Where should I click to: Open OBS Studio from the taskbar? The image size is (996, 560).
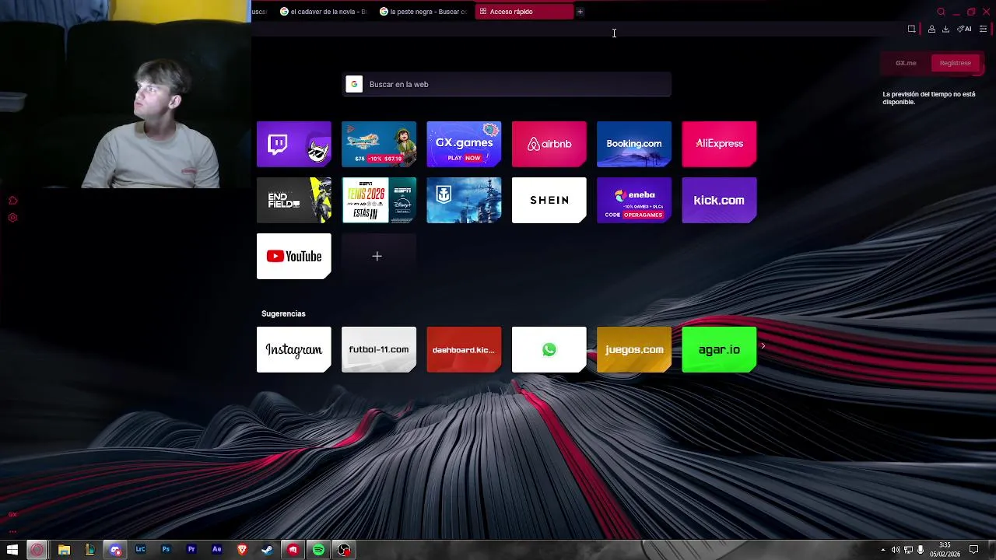click(344, 550)
